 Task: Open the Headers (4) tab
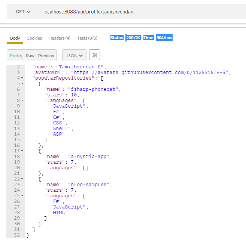coord(59,38)
